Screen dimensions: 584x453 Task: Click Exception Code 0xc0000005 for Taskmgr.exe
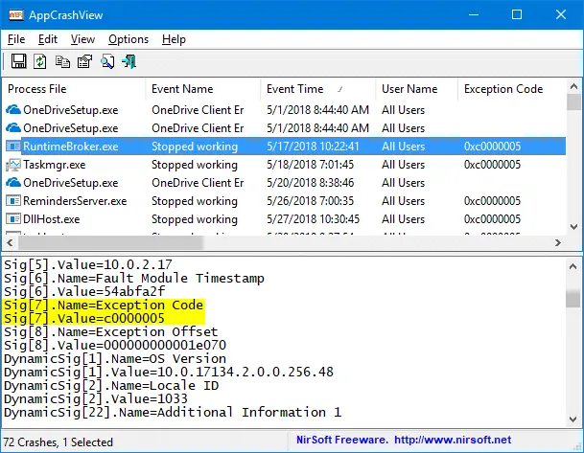coord(492,165)
